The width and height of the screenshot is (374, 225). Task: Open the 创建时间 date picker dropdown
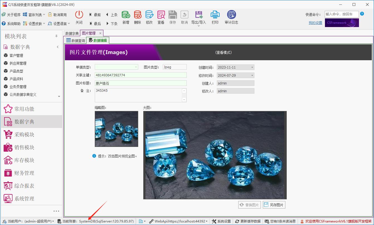tap(252, 67)
